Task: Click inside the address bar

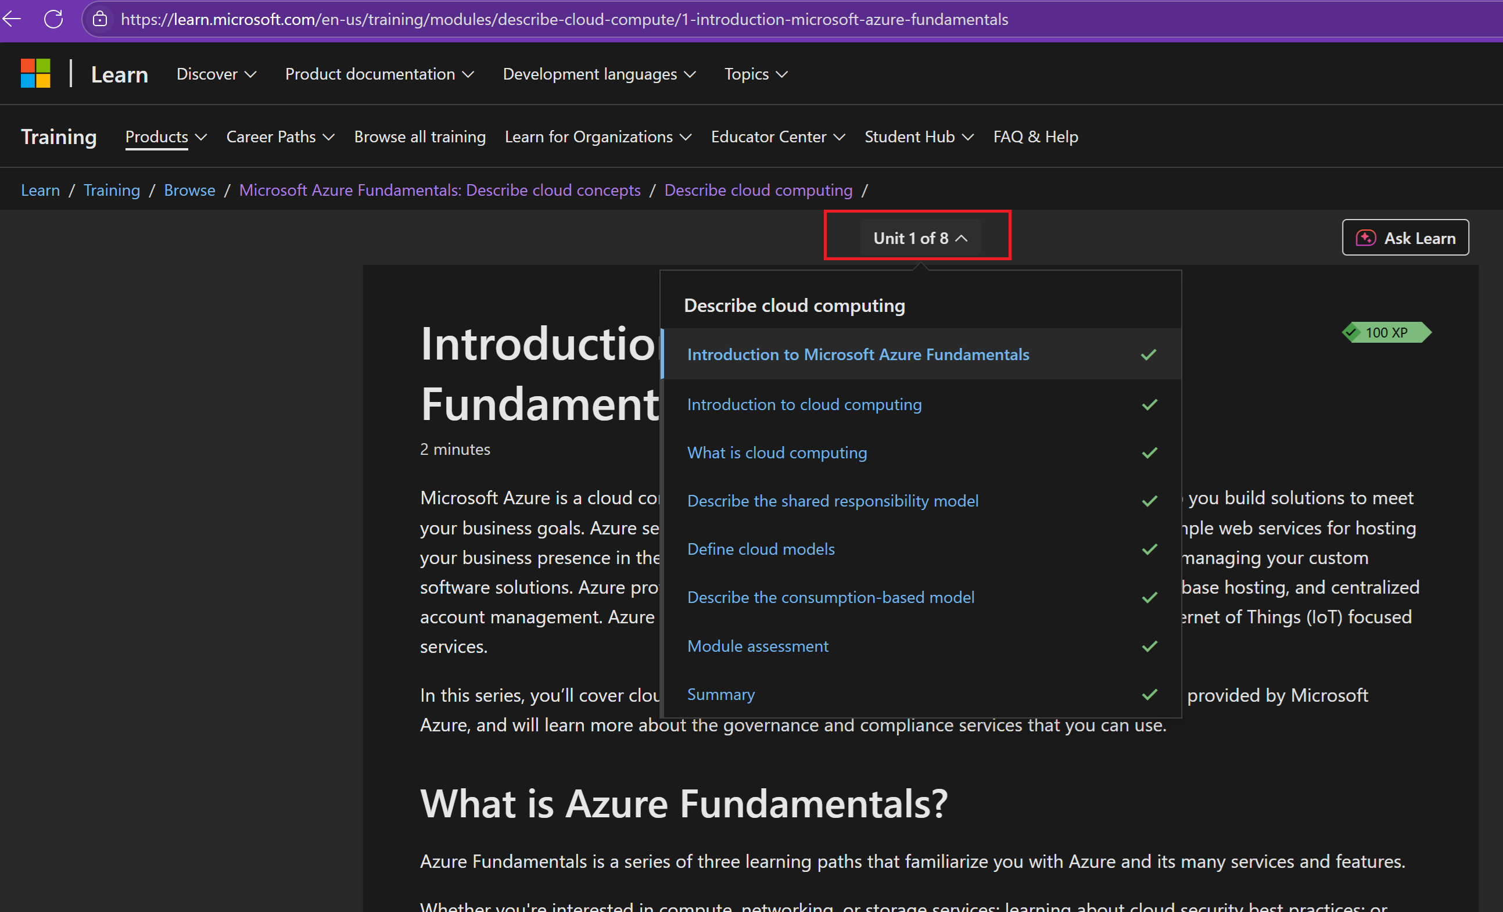Action: [549, 19]
